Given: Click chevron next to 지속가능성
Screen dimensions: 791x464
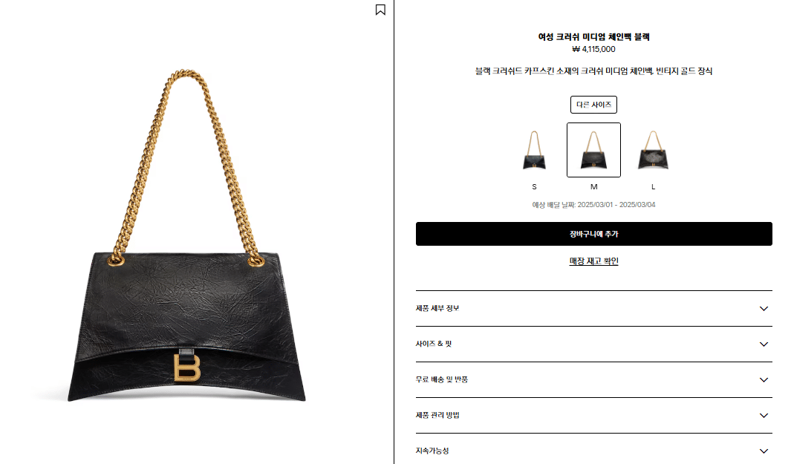Looking at the screenshot, I should pyautogui.click(x=764, y=451).
